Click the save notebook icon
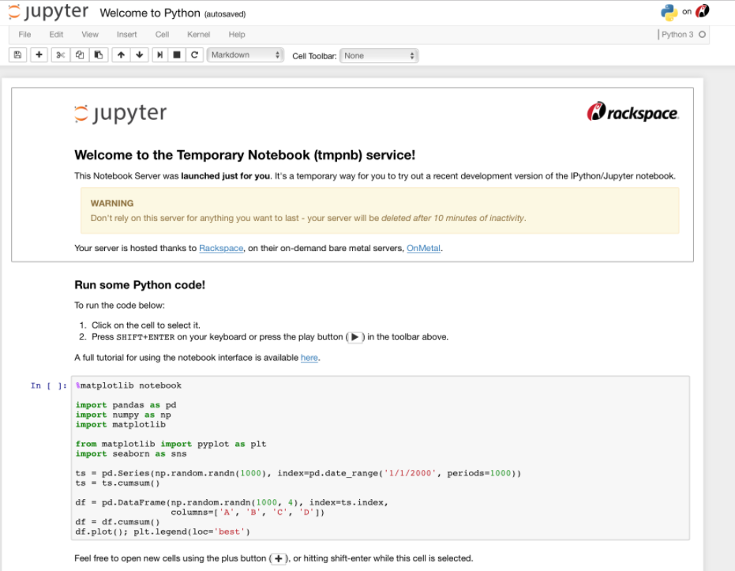 [18, 54]
